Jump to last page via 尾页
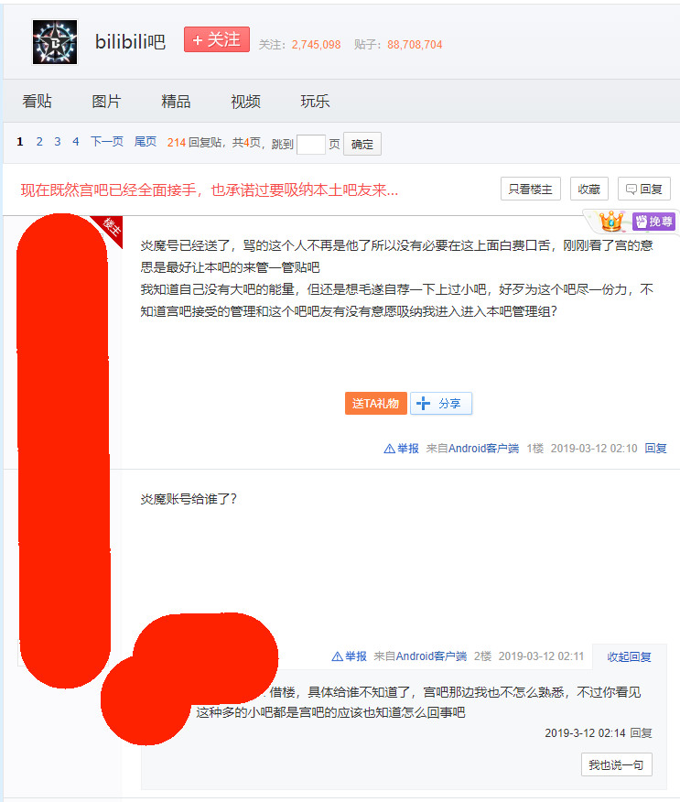This screenshot has height=802, width=680. pos(146,142)
